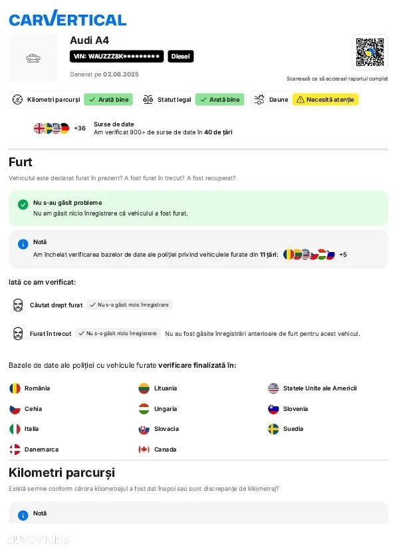Screen dimensions: 399x550
Task: Click the crash icon beside Daune
Action: [259, 100]
